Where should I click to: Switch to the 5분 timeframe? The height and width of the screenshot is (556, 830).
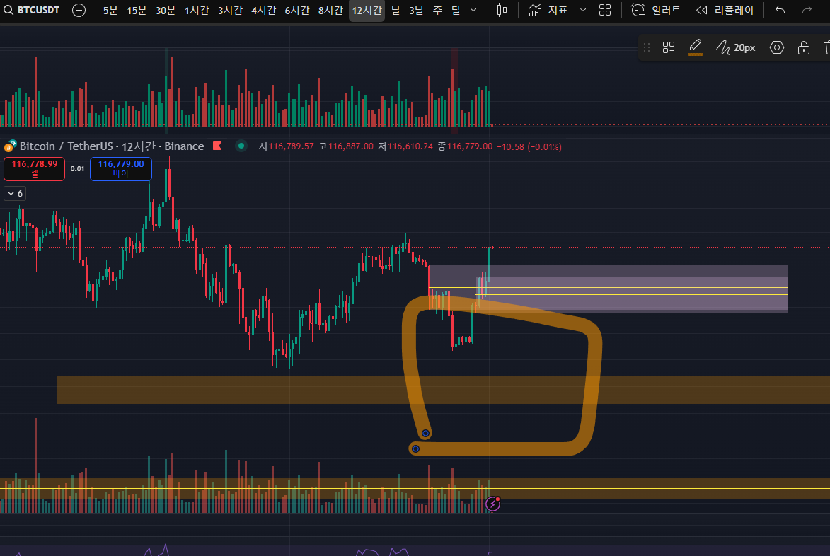pos(110,10)
